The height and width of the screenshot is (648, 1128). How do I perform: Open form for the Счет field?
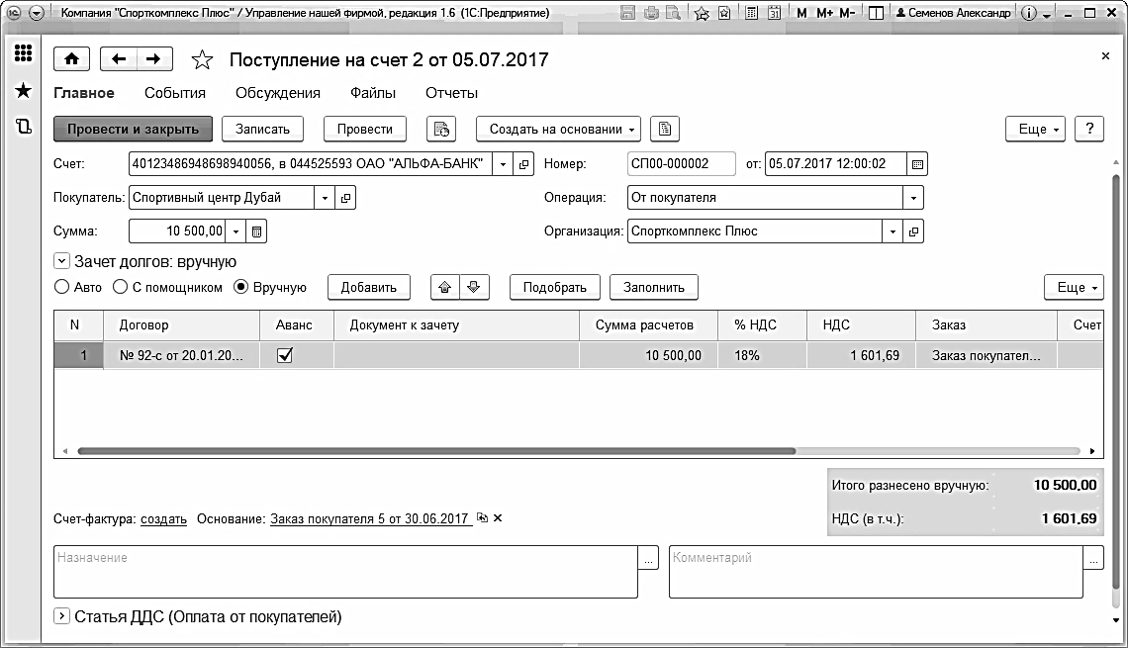coord(523,164)
